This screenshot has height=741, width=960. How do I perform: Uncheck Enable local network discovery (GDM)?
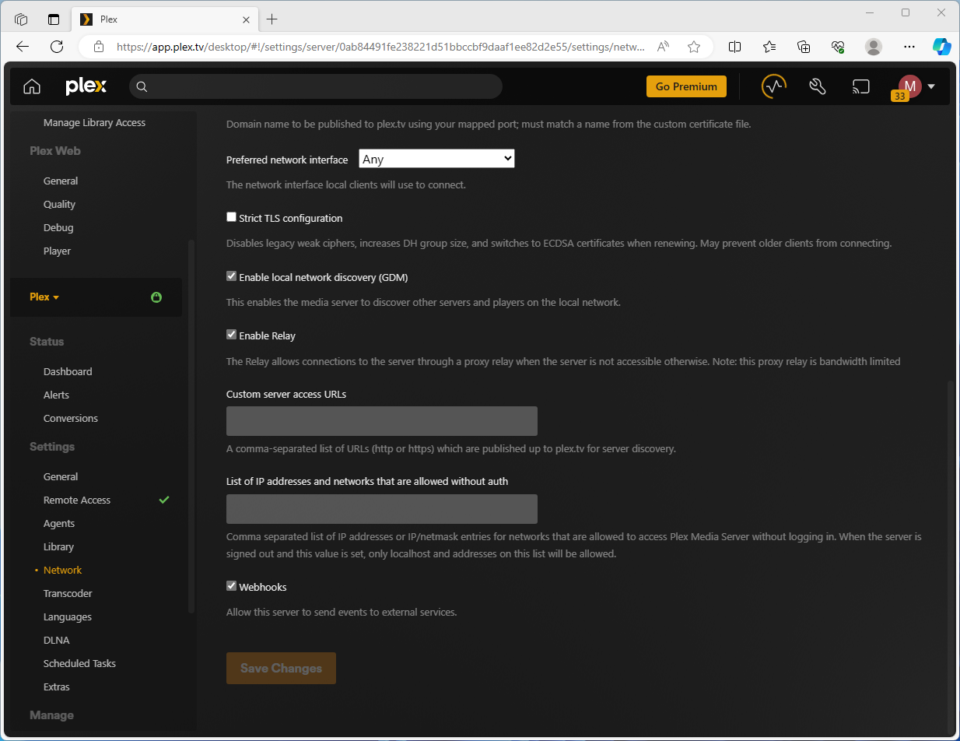(231, 276)
